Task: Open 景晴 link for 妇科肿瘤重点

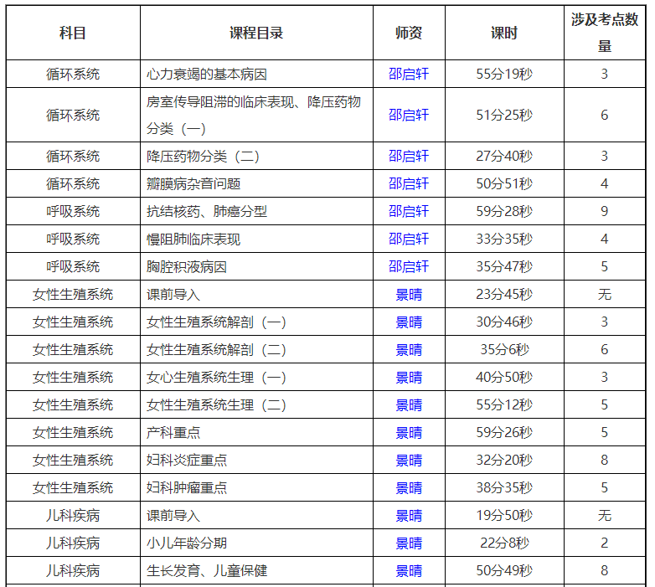Action: tap(409, 488)
